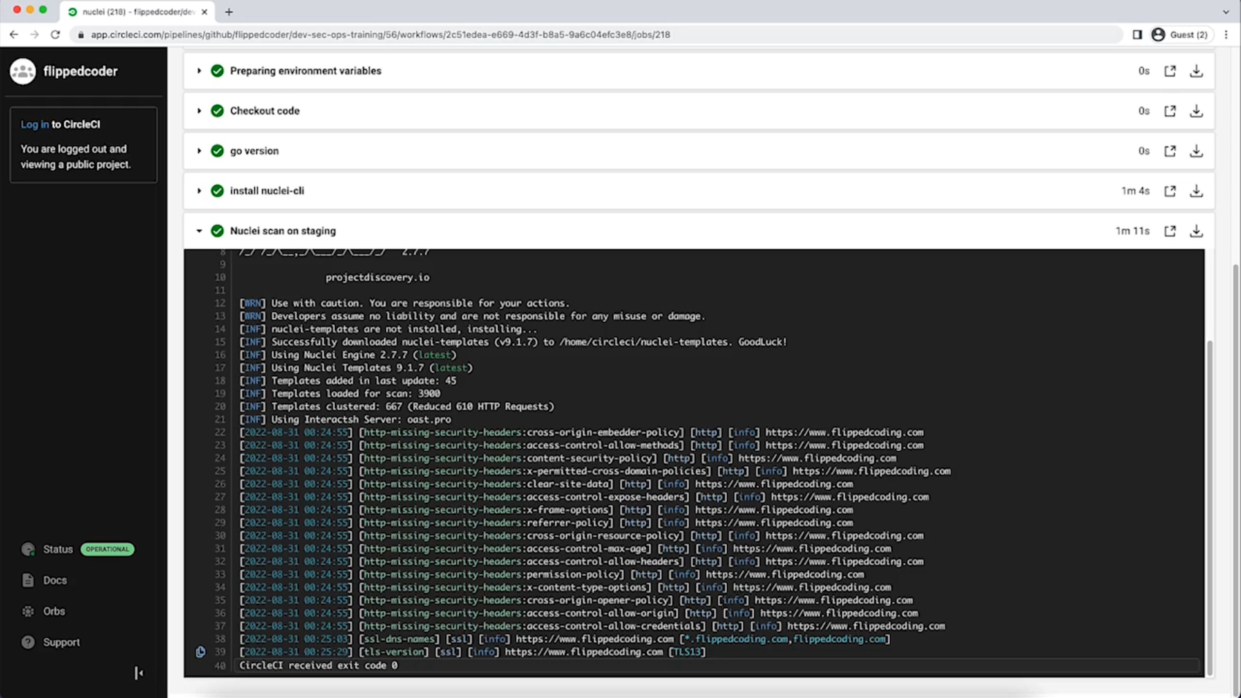The image size is (1241, 698).
Task: Collapse the sidebar with the arrow icon
Action: [139, 673]
